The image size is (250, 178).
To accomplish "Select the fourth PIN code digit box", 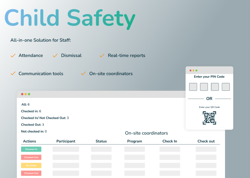I will tap(226, 87).
